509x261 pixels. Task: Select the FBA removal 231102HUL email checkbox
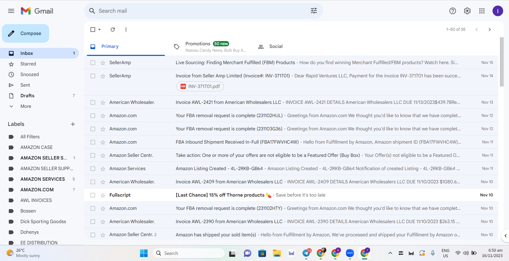93,116
